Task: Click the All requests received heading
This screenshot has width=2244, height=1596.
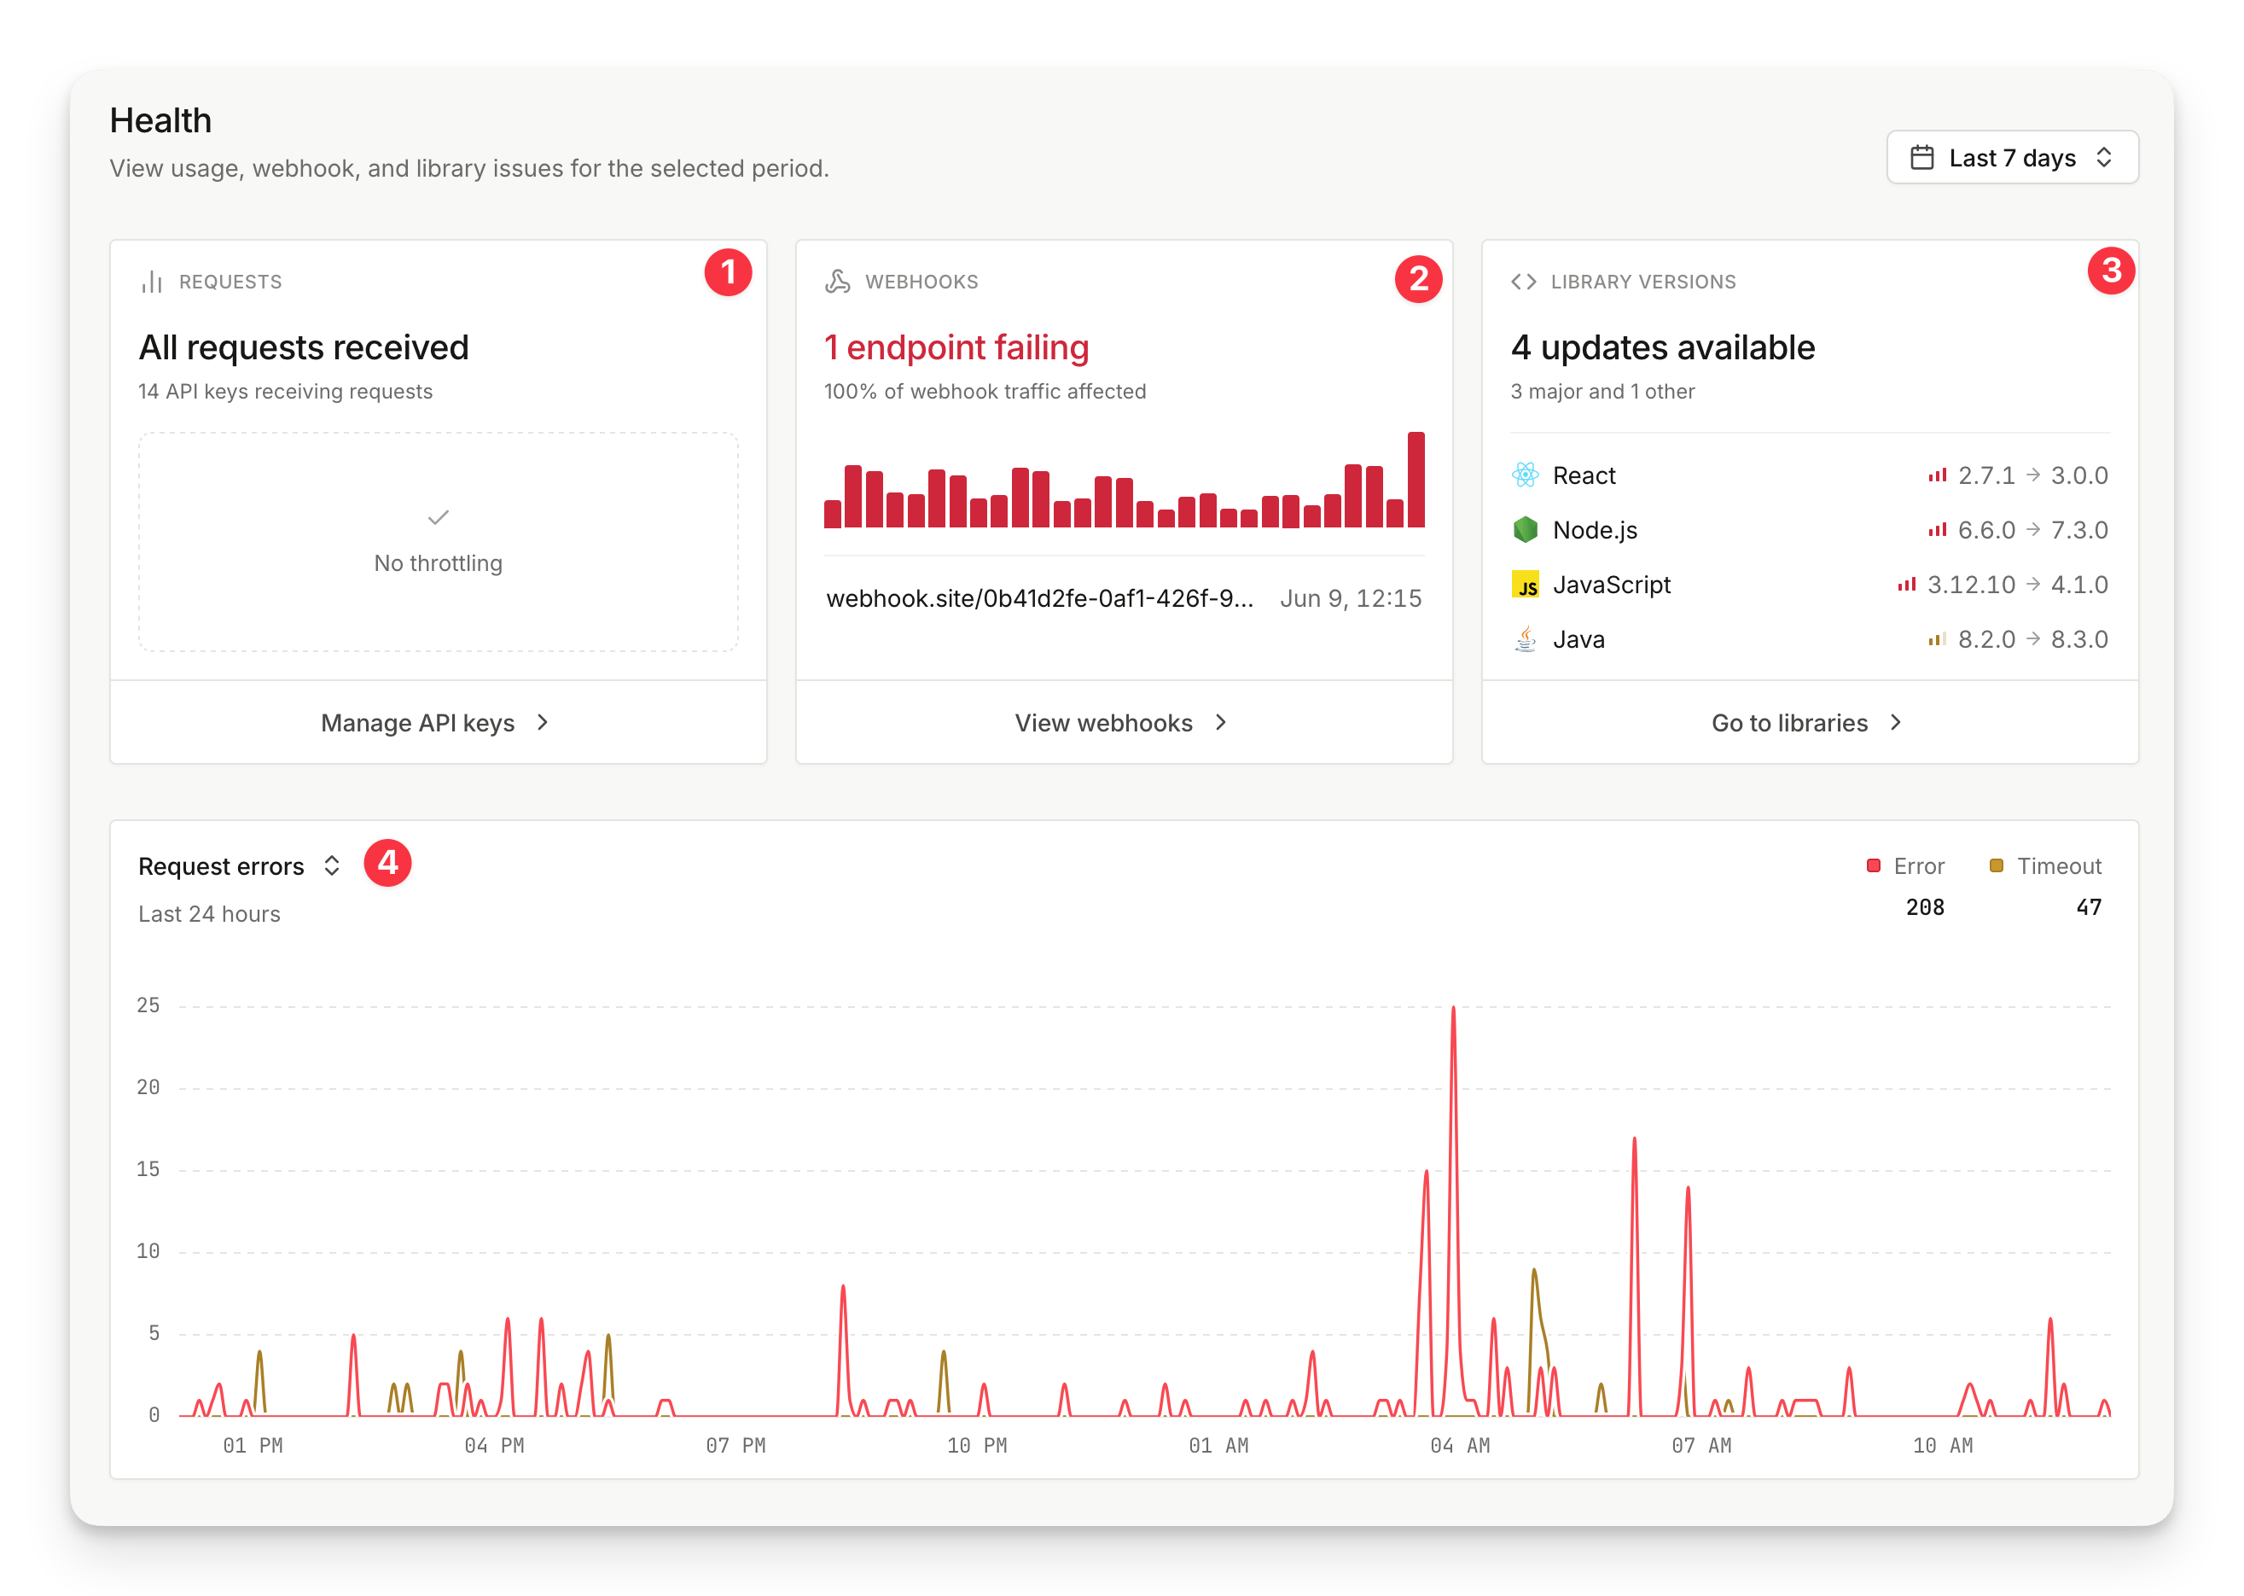Action: [304, 348]
